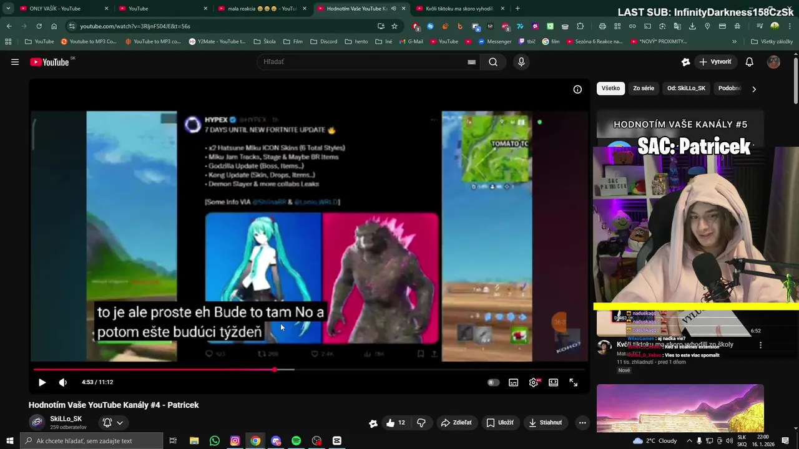Screen dimensions: 799x449
Task: Click Uložiť save button
Action: (500, 423)
